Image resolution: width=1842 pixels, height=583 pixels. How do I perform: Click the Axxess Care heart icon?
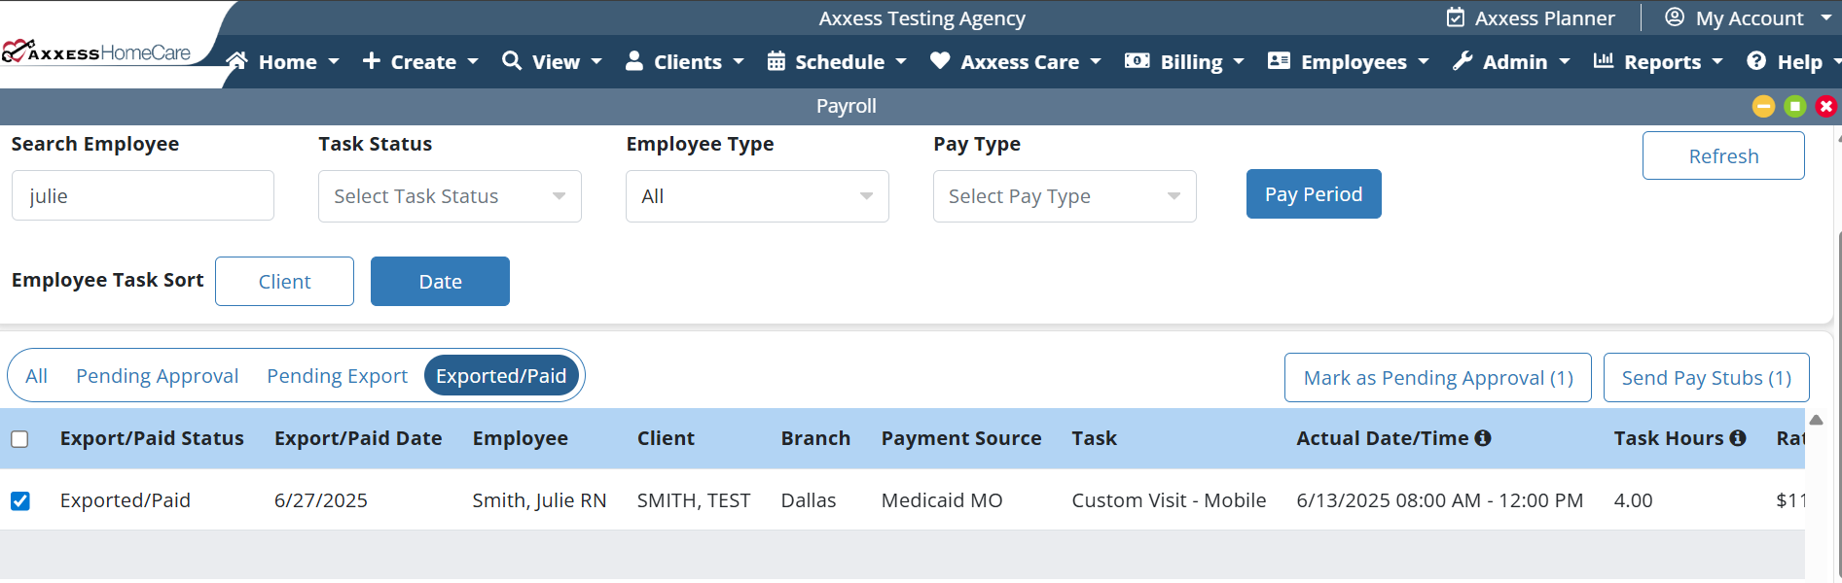940,61
